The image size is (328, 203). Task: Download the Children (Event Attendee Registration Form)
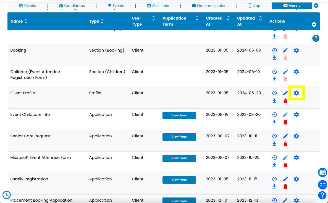(274, 79)
